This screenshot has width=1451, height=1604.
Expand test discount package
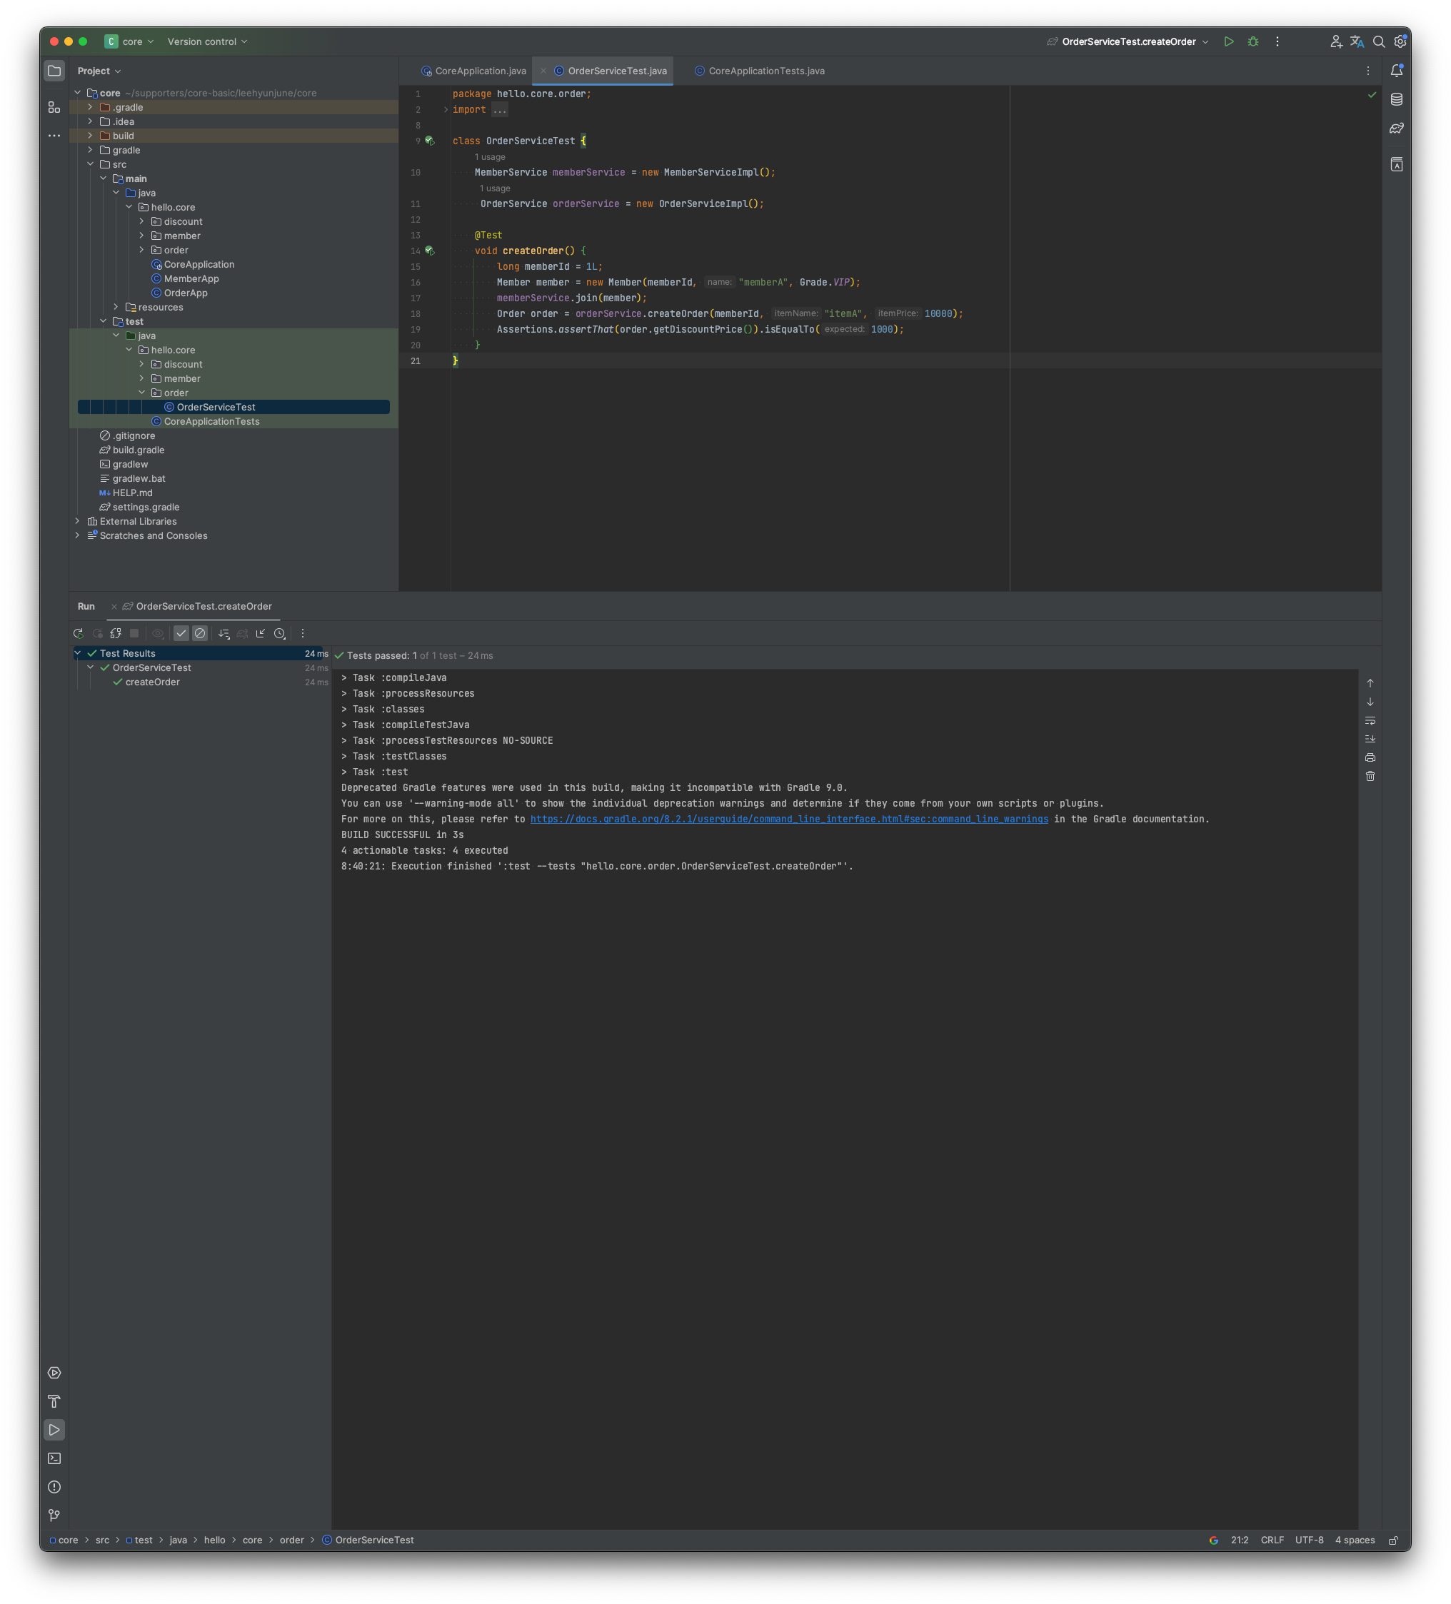(x=141, y=364)
